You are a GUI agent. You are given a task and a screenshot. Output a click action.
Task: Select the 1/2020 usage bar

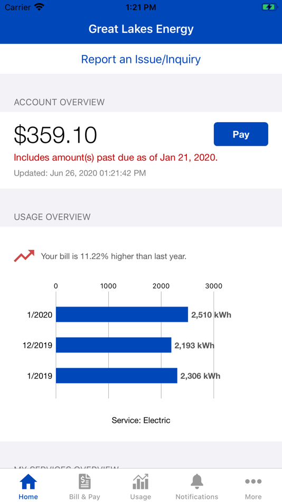click(122, 314)
